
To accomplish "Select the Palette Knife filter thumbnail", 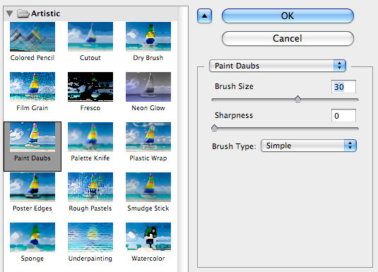I will click(90, 137).
